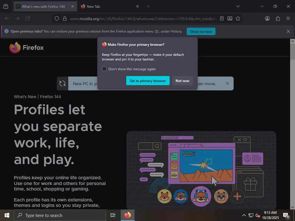
Task: Close the What's new with Firefox 144 tab
Action: [73, 6]
